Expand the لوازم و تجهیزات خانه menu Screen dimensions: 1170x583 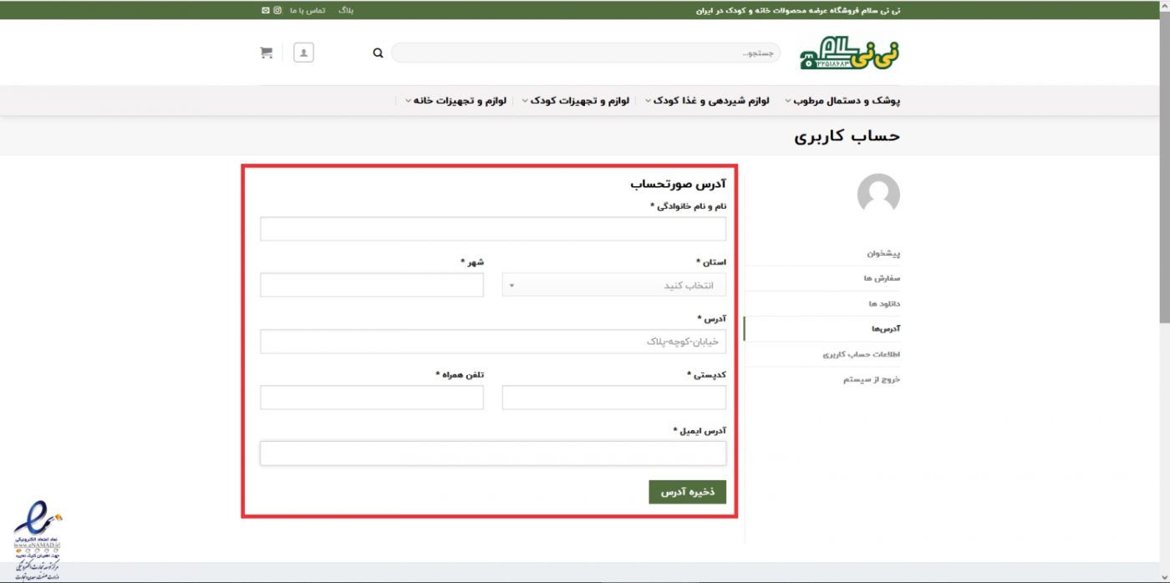[x=455, y=100]
